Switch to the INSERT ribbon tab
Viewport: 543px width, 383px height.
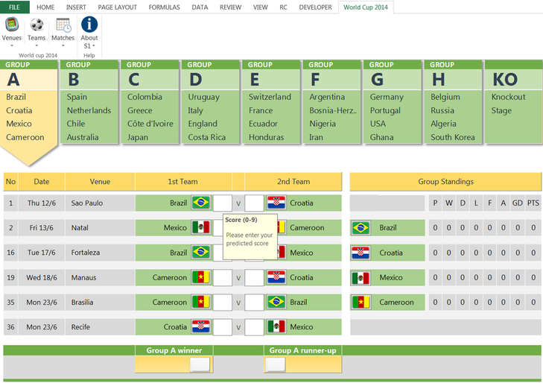76,7
